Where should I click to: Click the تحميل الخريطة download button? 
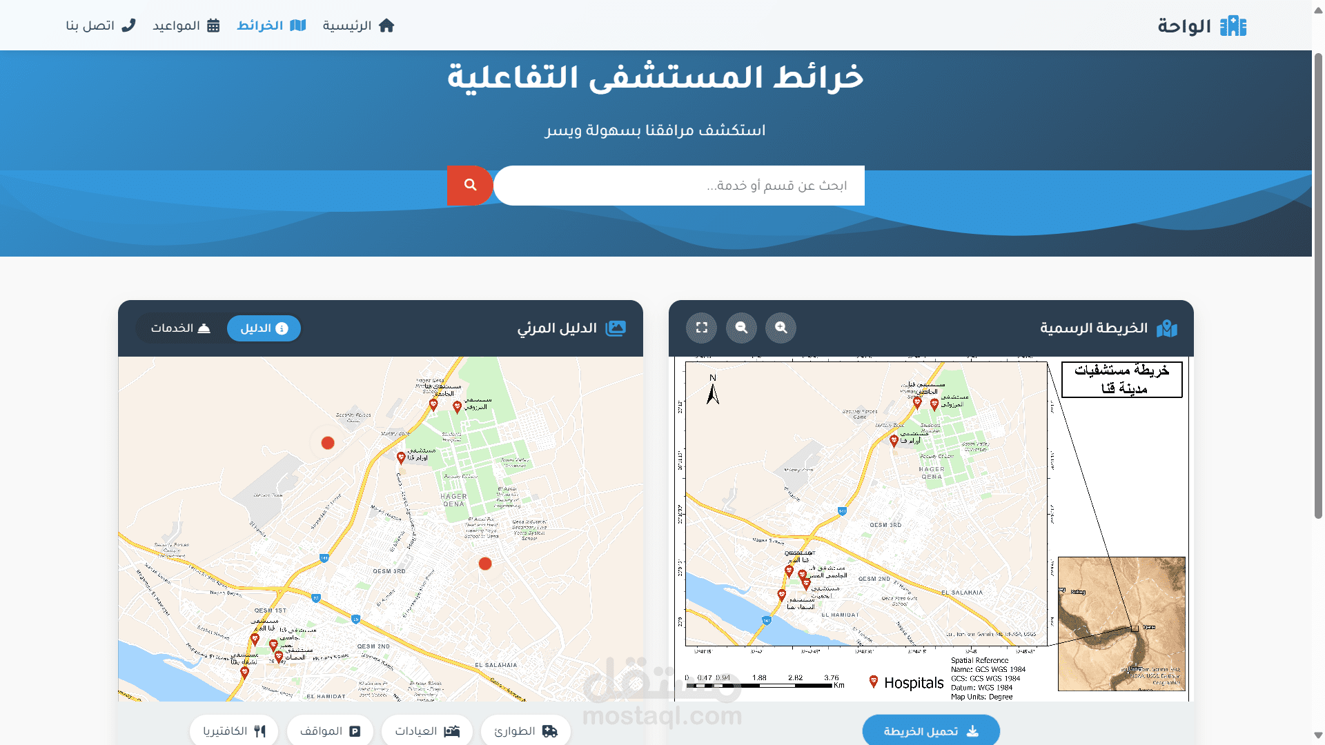click(931, 731)
